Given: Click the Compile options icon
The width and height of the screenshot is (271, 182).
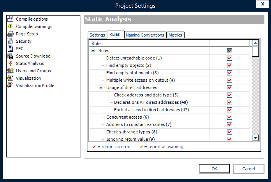Looking at the screenshot, I should 11,19.
